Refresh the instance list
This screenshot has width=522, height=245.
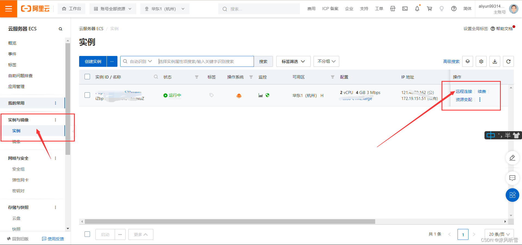508,61
